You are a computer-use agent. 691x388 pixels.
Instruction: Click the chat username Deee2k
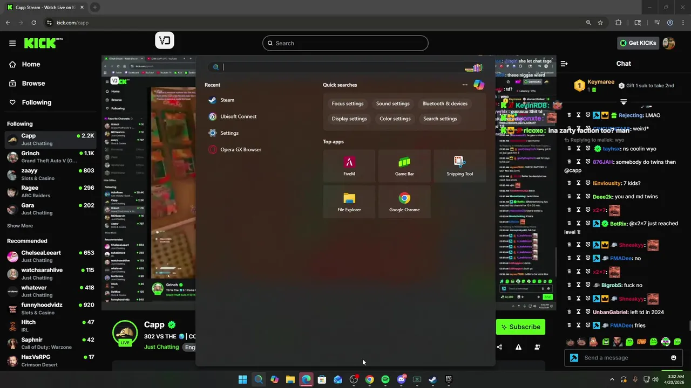(x=602, y=197)
